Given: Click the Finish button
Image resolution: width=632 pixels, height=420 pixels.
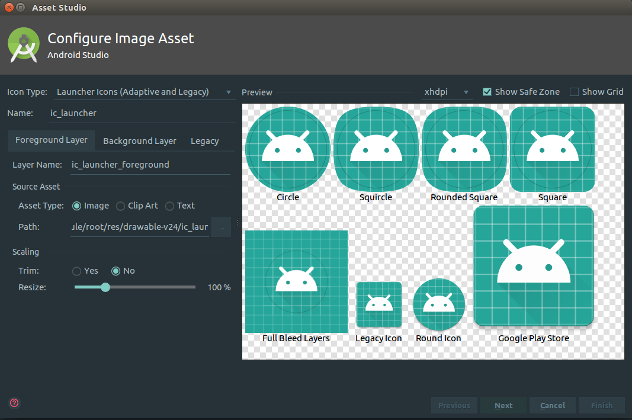Looking at the screenshot, I should tap(602, 405).
